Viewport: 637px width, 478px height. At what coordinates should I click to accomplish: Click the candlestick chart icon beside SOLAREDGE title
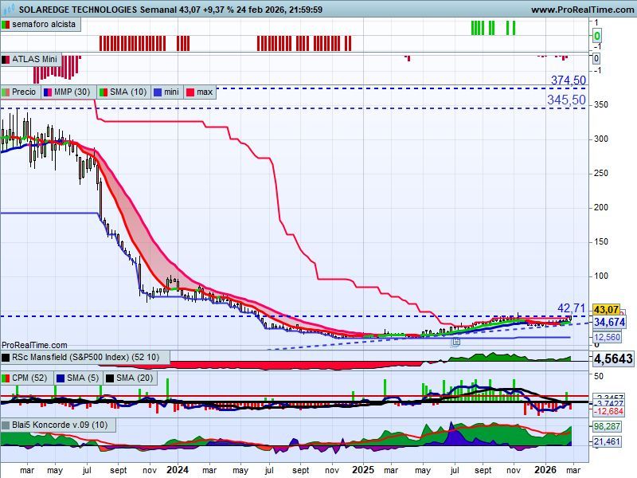(9, 8)
